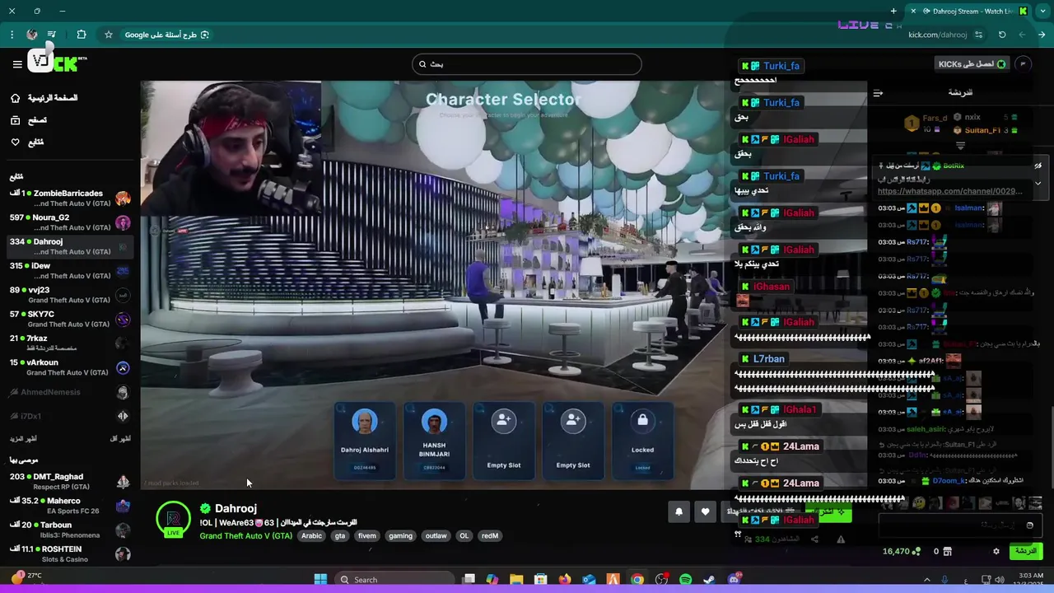Open Tarboun recommended channel

[x=70, y=530]
